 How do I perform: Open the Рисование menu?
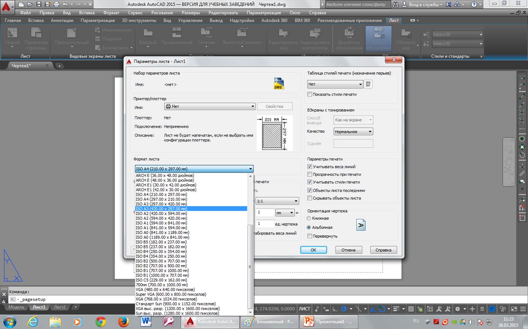(162, 13)
